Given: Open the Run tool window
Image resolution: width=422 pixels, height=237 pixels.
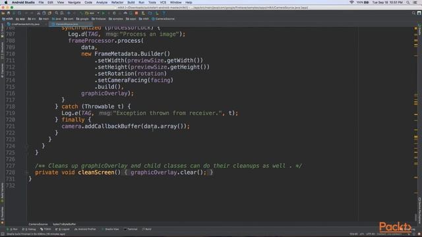Looking at the screenshot, I should tap(13, 229).
